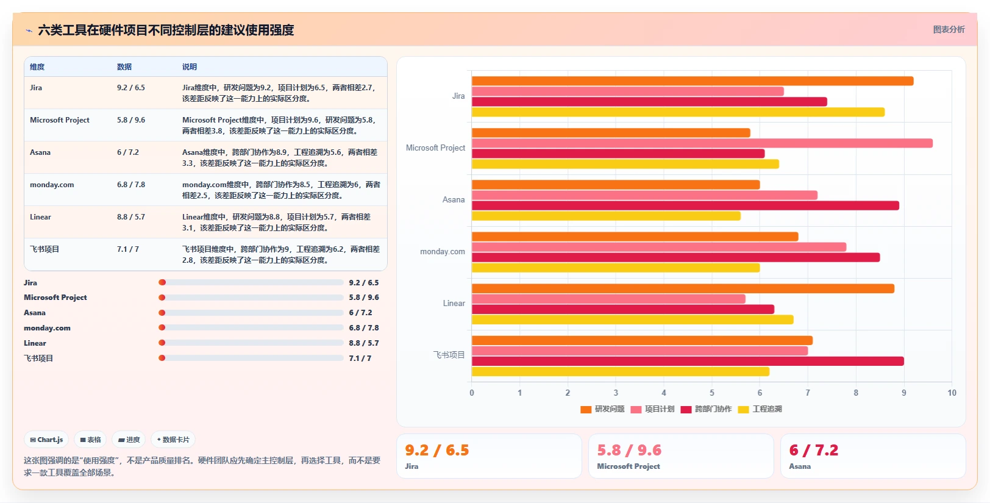Toggle the 项目计划 legend item
The height and width of the screenshot is (503, 990).
pyautogui.click(x=652, y=409)
